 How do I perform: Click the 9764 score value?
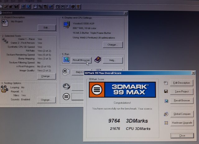[x=114, y=121]
